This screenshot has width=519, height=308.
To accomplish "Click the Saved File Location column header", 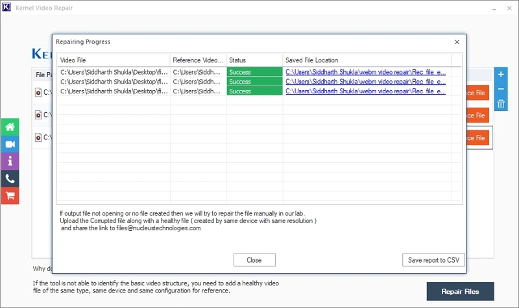I will tap(367, 60).
